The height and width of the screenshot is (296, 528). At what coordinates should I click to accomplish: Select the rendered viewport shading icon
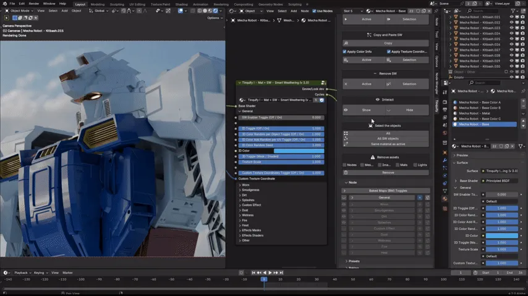tap(216, 10)
